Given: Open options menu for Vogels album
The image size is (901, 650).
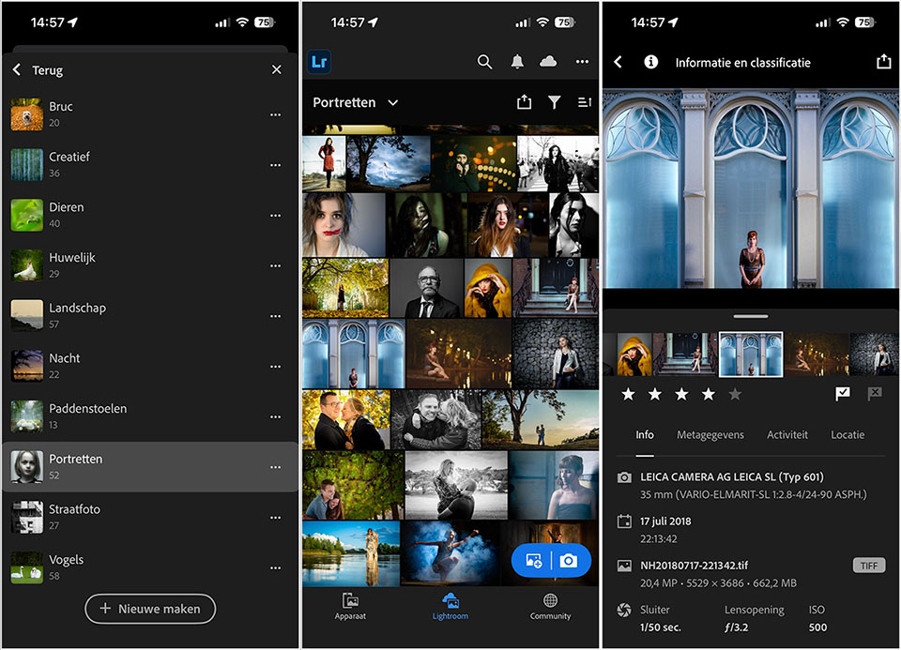Looking at the screenshot, I should pyautogui.click(x=275, y=567).
